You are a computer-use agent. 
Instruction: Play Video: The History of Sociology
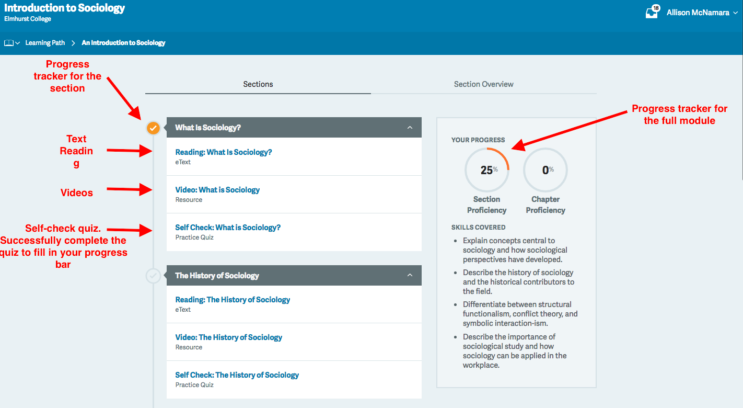228,337
